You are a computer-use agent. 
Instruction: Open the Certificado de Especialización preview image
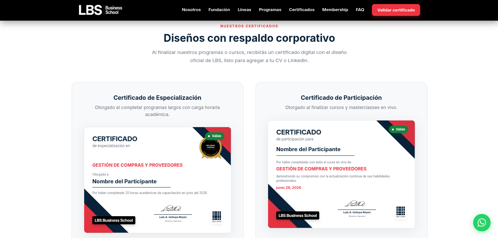click(x=158, y=180)
